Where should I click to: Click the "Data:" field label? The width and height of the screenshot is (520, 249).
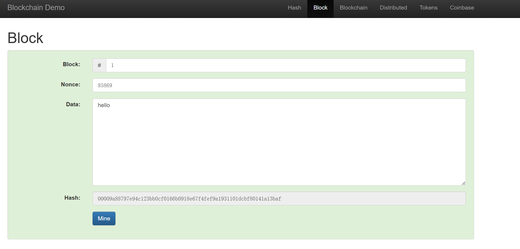pos(73,104)
